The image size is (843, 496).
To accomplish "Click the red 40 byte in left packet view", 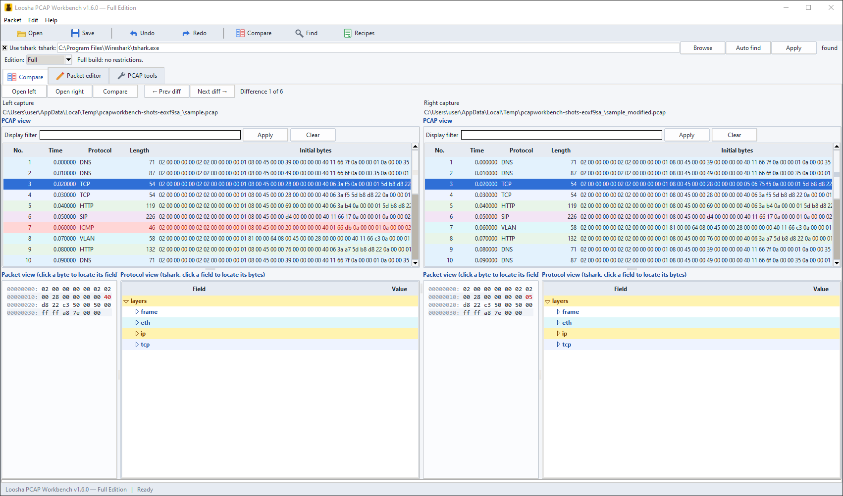I will 107,297.
